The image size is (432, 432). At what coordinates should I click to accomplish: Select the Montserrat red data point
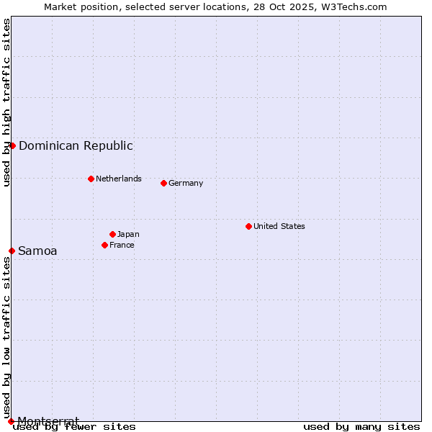(11, 421)
